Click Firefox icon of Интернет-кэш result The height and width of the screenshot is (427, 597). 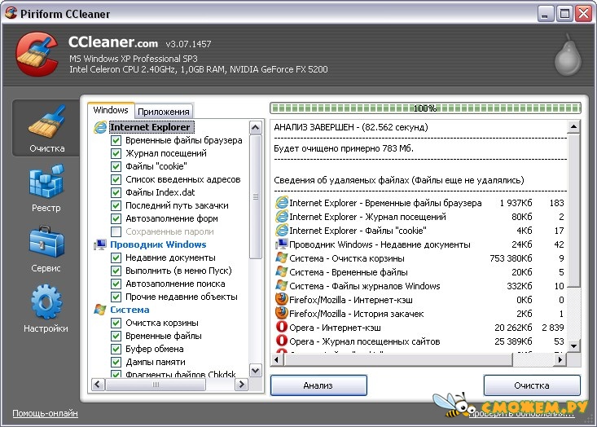282,299
